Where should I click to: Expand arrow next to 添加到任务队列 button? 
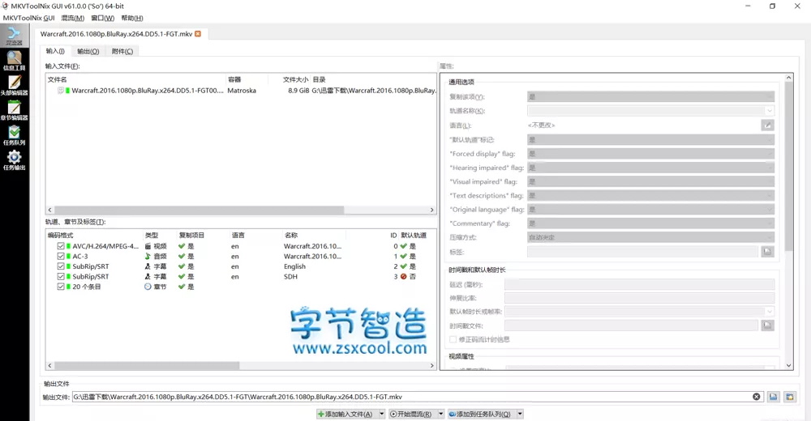pos(520,414)
